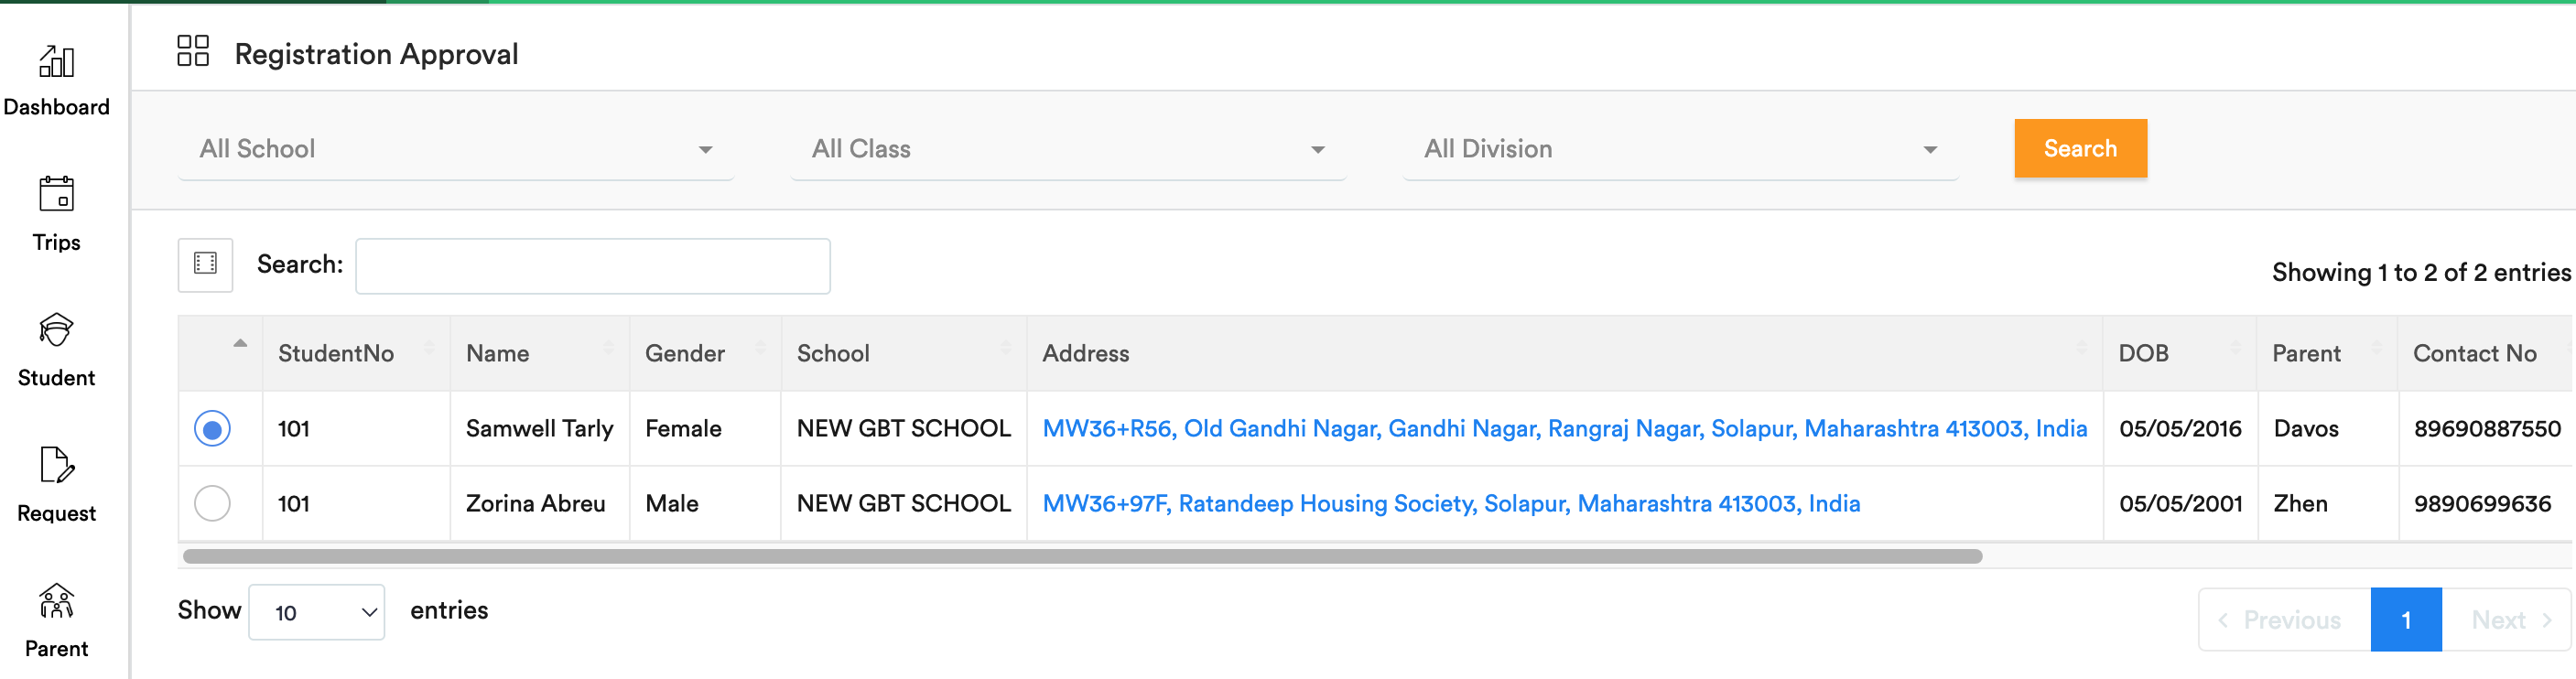Click the orange Search button
This screenshot has width=2576, height=679.
pyautogui.click(x=2080, y=148)
